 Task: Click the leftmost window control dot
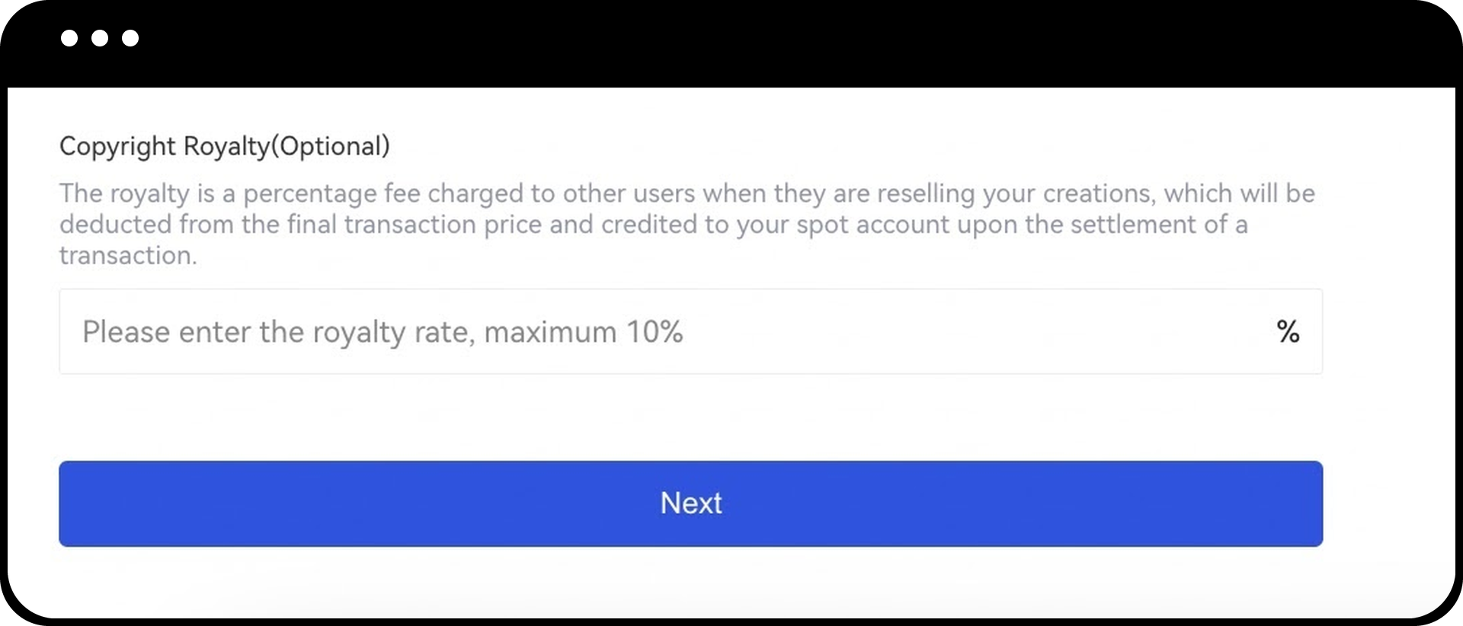tap(69, 38)
